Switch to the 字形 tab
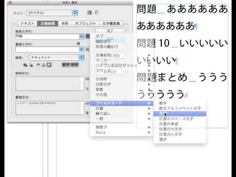The width and height of the screenshot is (236, 177). (65, 24)
